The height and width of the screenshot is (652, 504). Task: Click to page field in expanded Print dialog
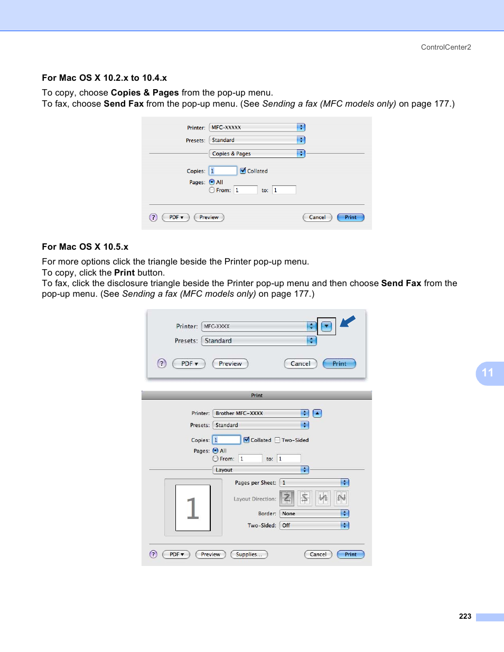289,459
